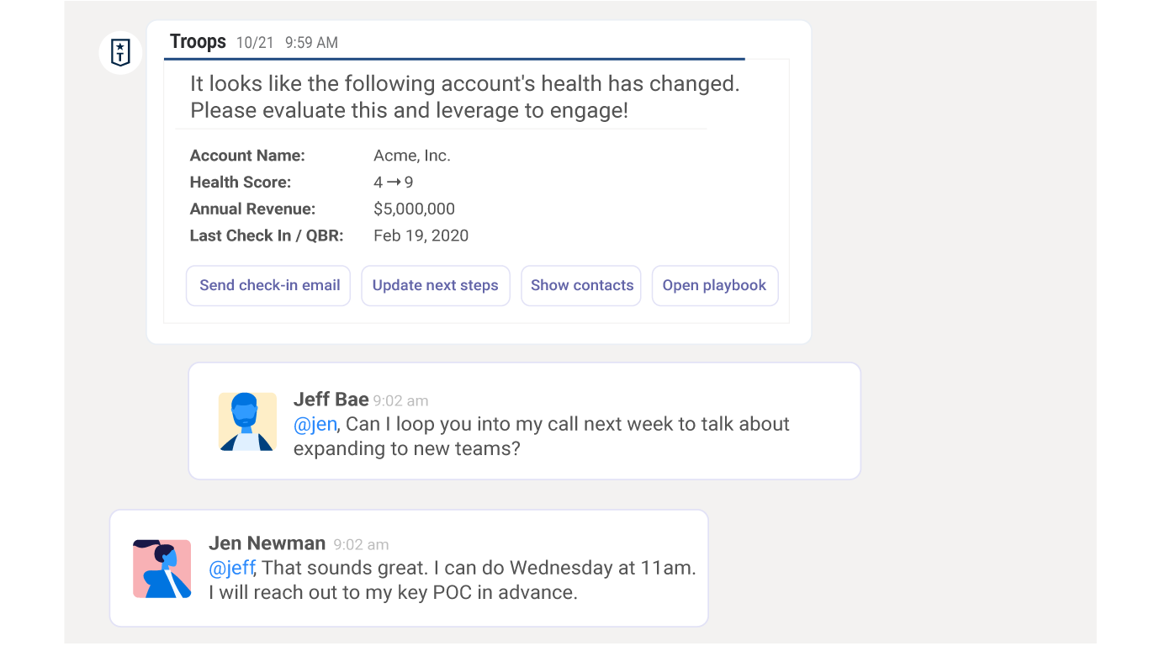
Task: Open Jen Newman's name in message header
Action: 267,543
